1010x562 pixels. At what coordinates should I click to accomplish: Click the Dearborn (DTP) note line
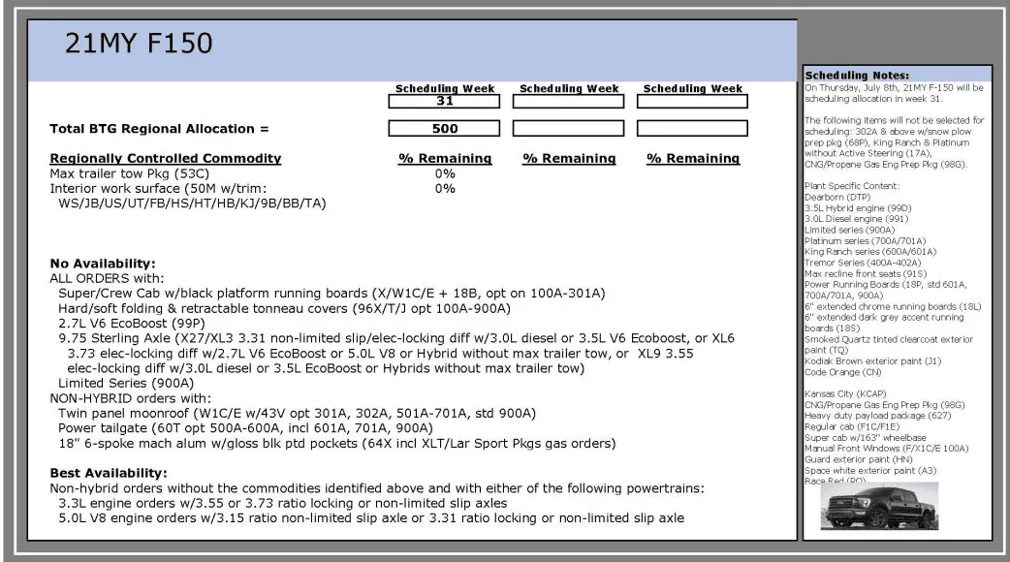(x=837, y=197)
